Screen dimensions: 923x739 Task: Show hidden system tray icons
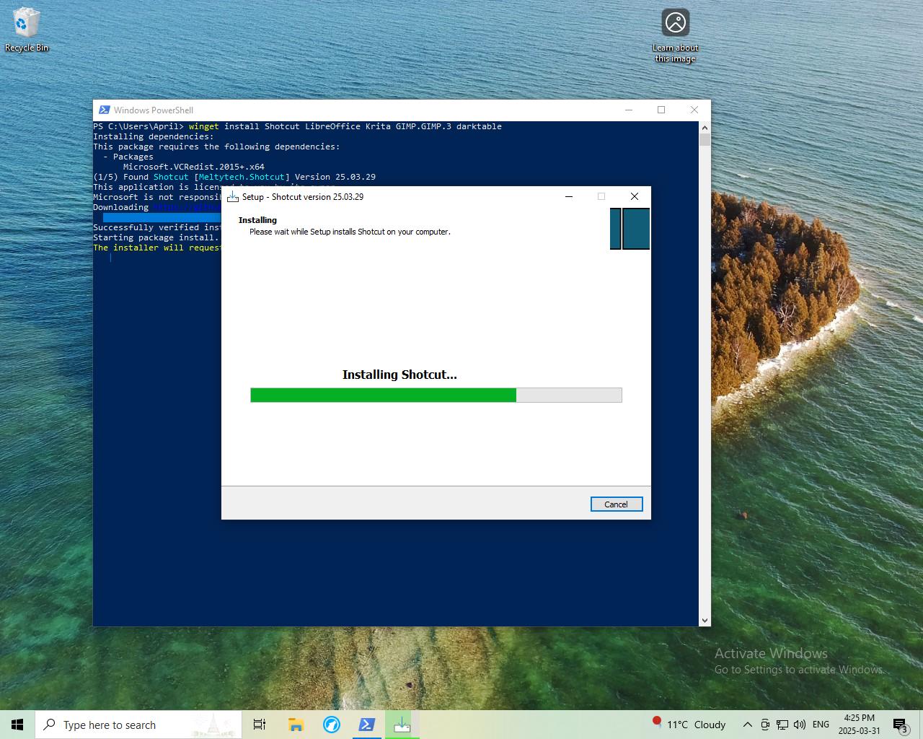[x=748, y=725]
